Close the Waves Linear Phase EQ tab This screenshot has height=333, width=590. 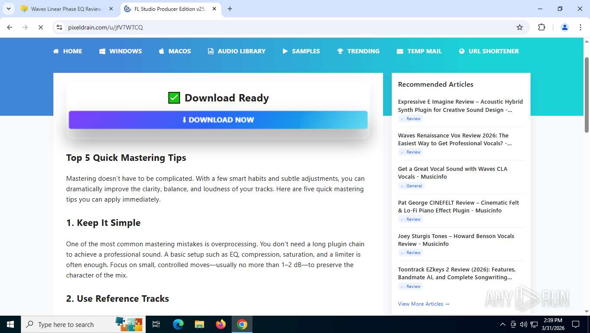point(111,9)
